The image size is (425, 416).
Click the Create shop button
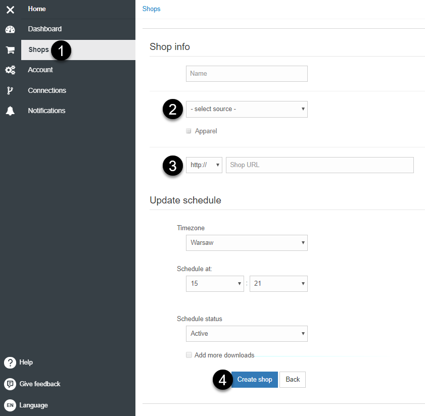(255, 380)
